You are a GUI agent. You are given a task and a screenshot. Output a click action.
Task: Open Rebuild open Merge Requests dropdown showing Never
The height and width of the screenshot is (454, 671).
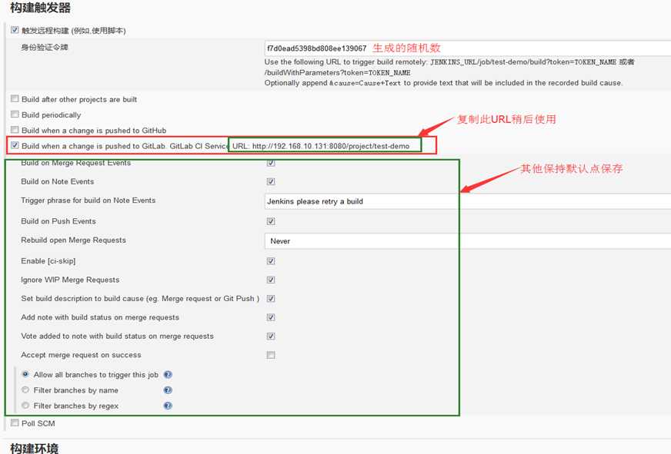coord(468,241)
